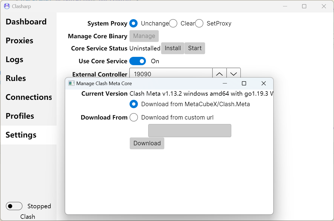Click the External Controller port field
The image size is (334, 221).
171,74
